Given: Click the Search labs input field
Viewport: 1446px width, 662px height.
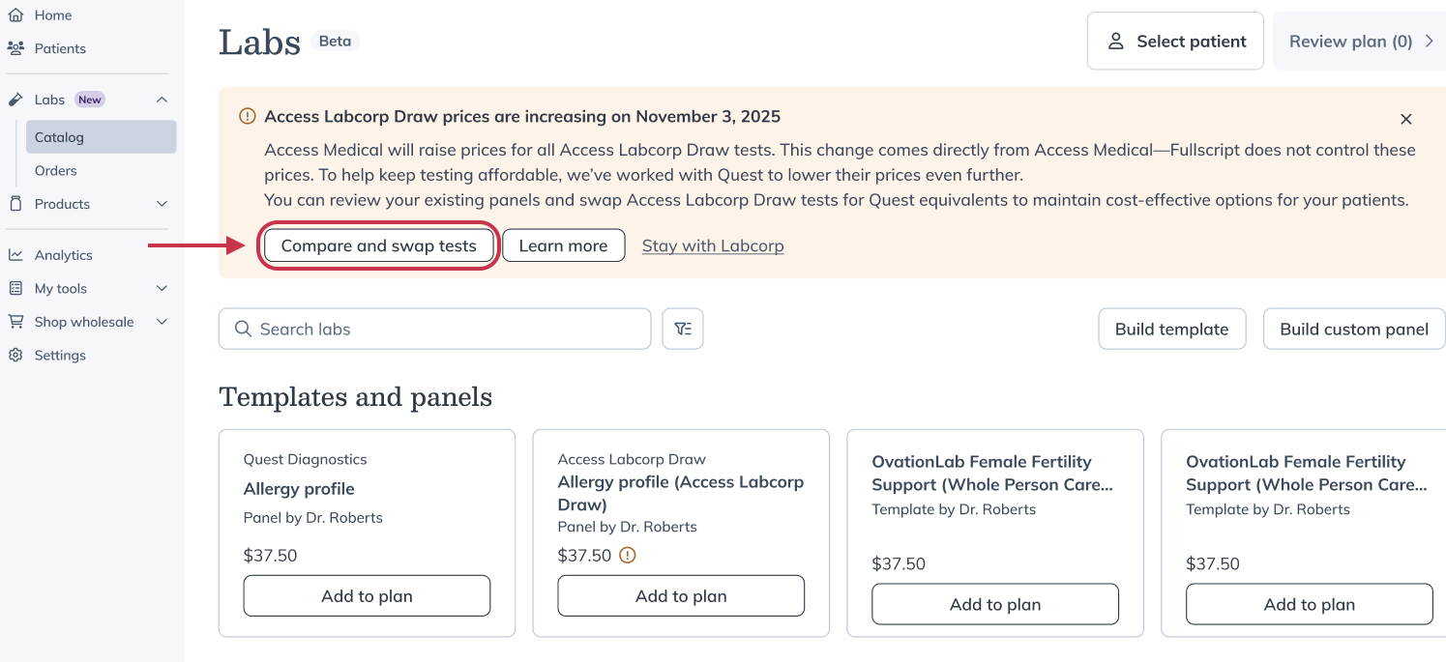Looking at the screenshot, I should point(435,329).
